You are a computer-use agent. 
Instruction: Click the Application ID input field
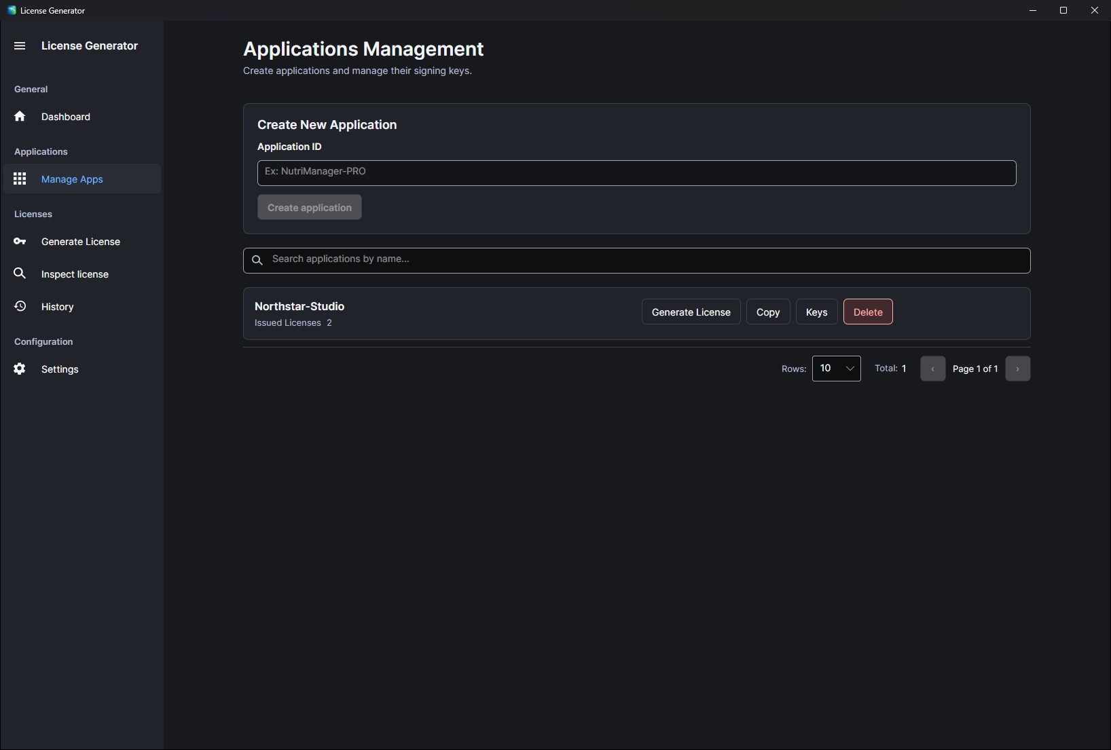pos(636,172)
